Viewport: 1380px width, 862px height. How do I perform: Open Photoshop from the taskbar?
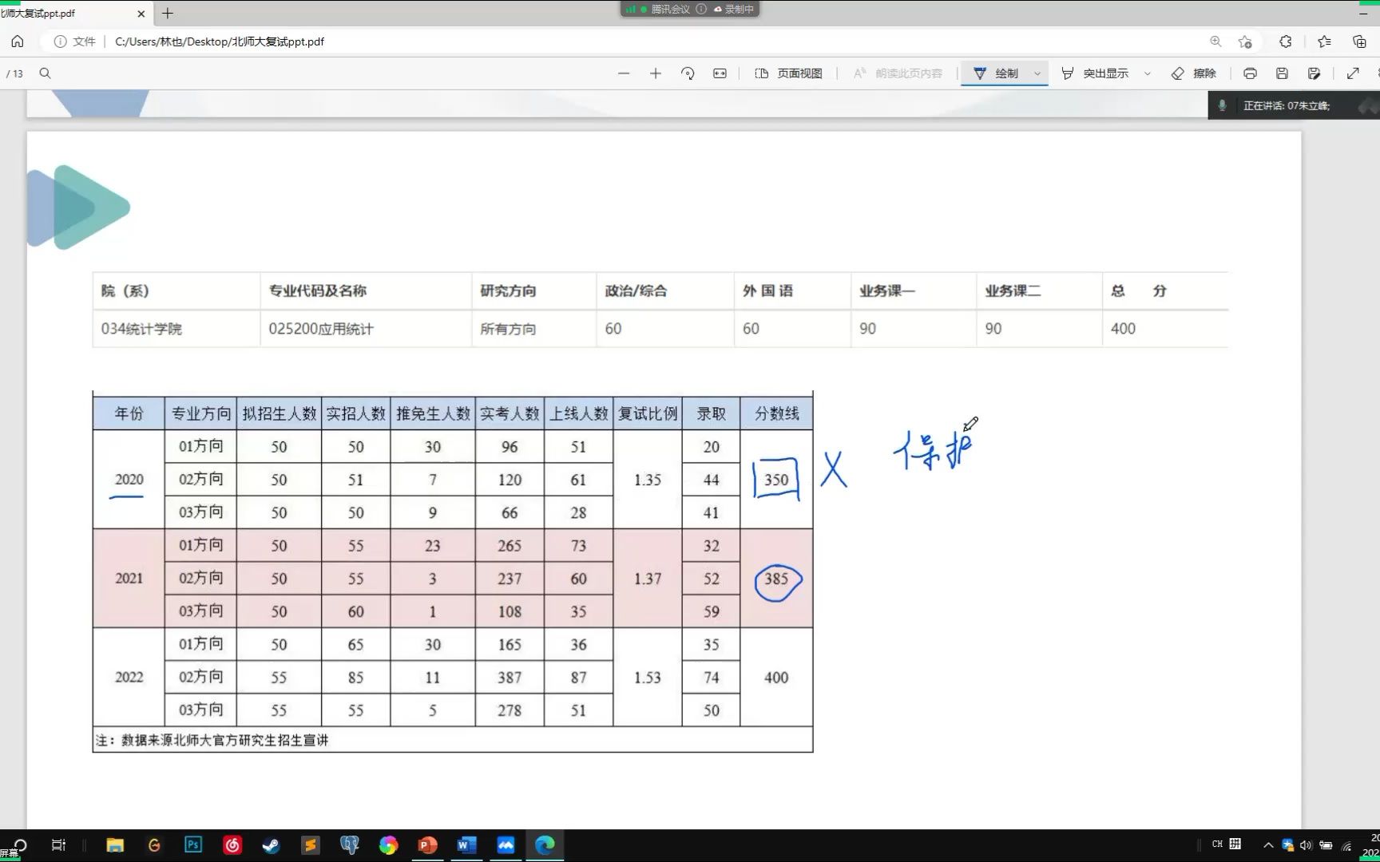tap(192, 844)
